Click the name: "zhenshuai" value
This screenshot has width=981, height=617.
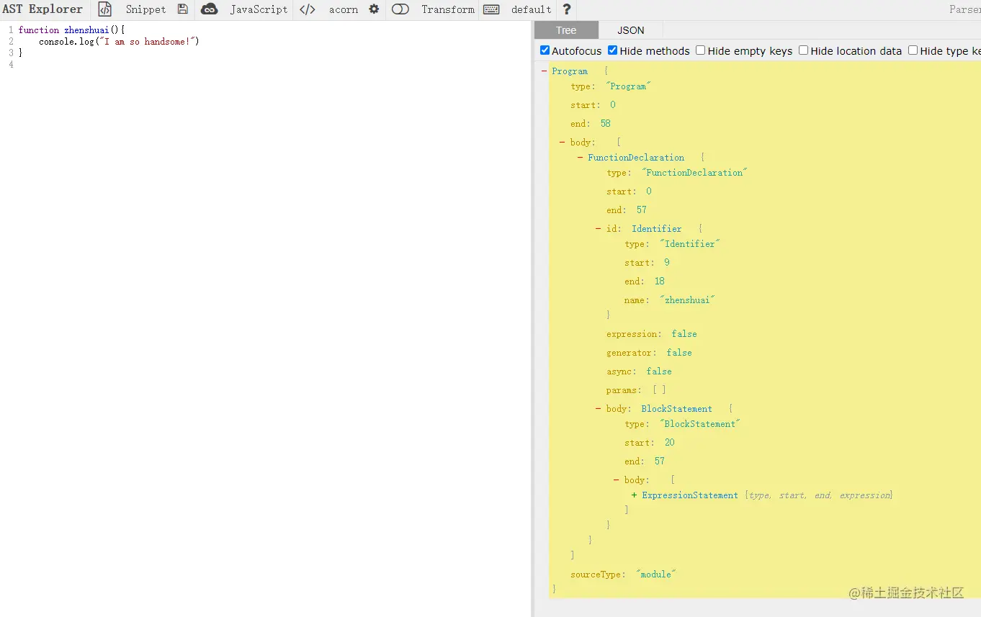tap(687, 300)
